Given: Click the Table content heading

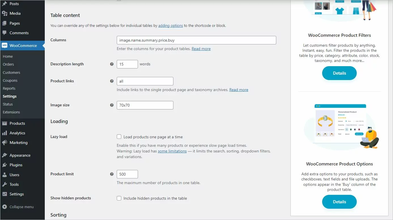Looking at the screenshot, I should click(x=65, y=15).
